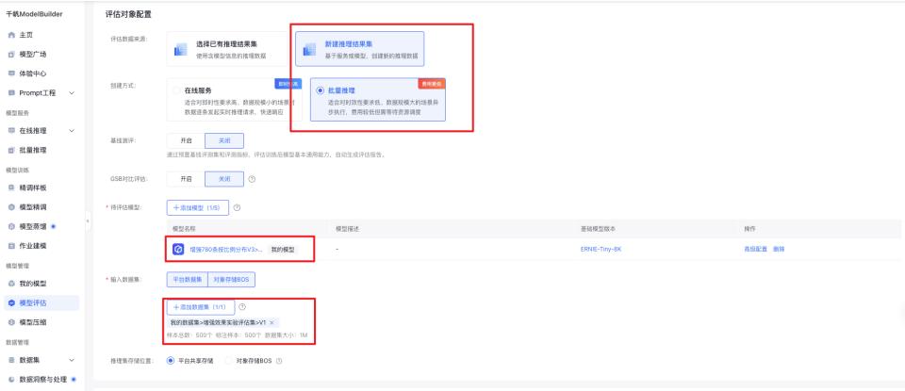Click help icon next to GSB对比评估
This screenshot has width=905, height=391.
[252, 179]
